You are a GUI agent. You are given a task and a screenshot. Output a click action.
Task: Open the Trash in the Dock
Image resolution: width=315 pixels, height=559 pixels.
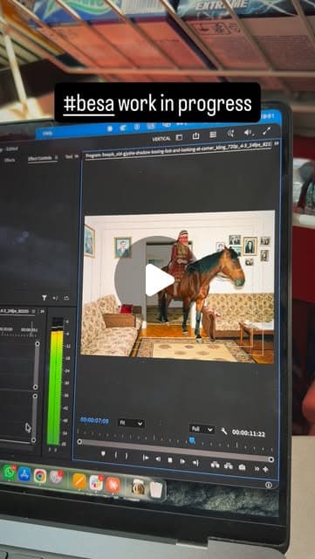pos(155,489)
